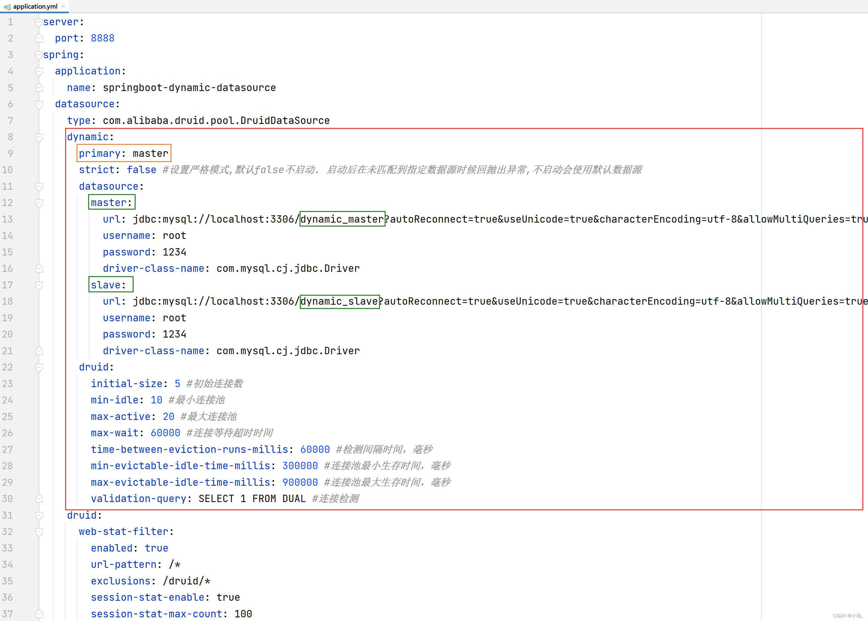868x621 pixels.
Task: Click password value 1234 on line 15
Action: (175, 253)
